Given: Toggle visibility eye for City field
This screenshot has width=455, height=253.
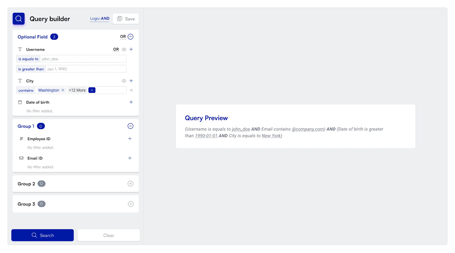Looking at the screenshot, I should (124, 81).
